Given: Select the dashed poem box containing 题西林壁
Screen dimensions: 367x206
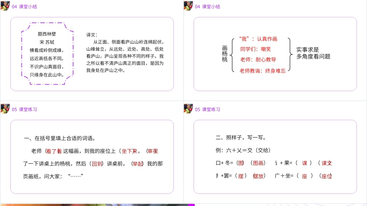Looking at the screenshot, I should point(47,53).
